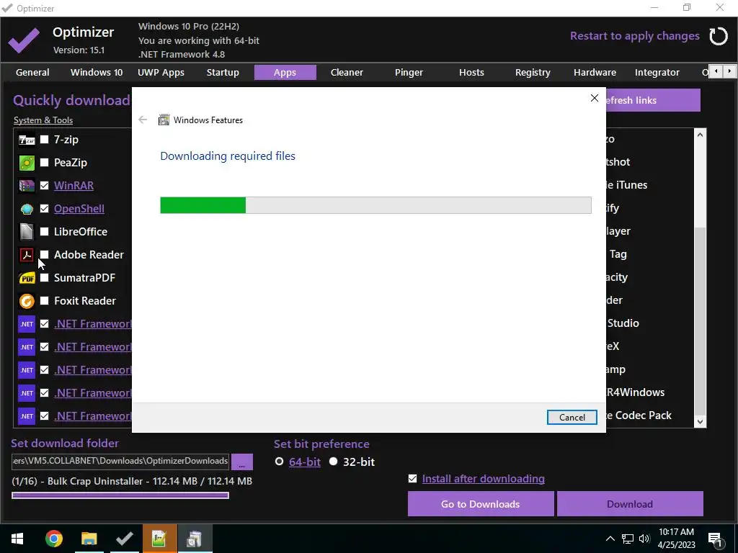Click Restart to apply changes
This screenshot has width=738, height=553.
(x=634, y=36)
